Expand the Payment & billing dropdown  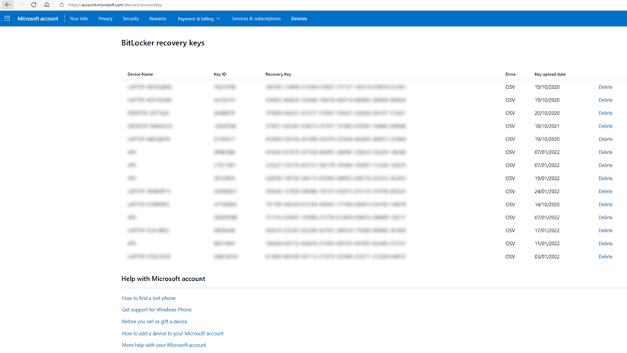pos(198,19)
